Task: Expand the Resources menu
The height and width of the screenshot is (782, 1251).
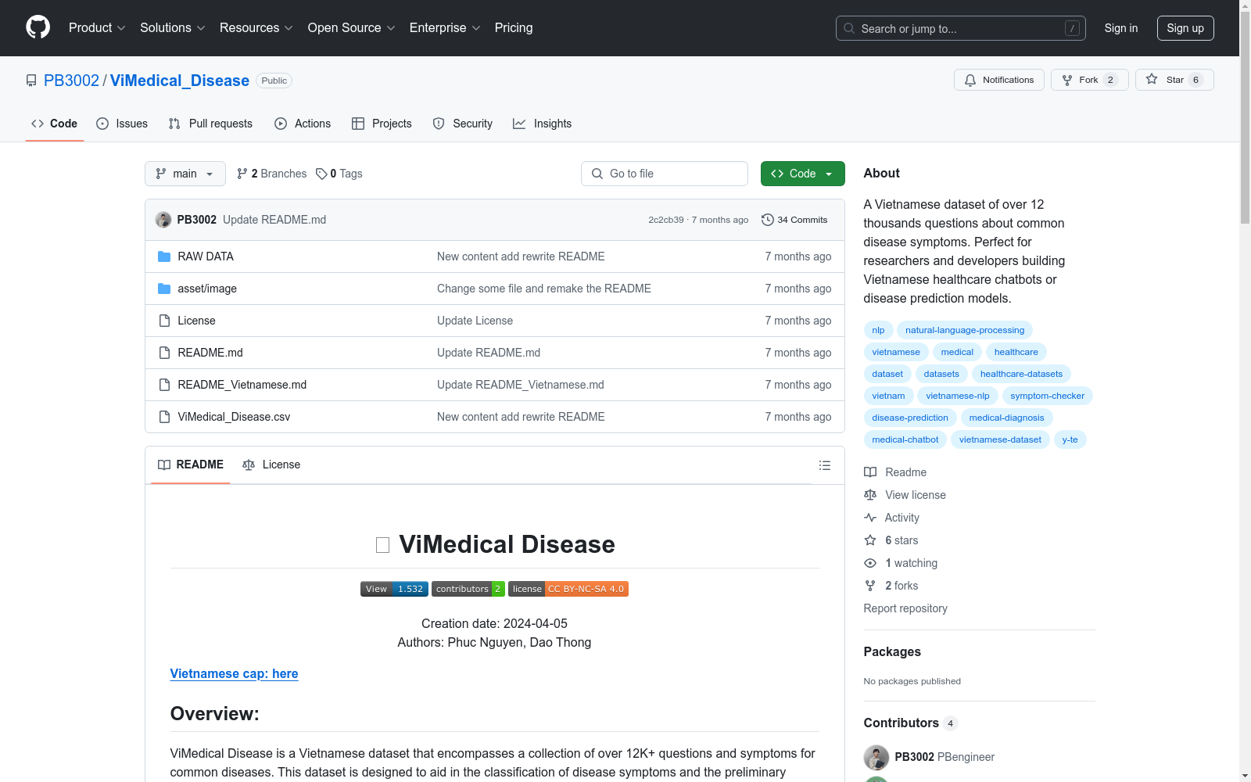Action: [256, 28]
